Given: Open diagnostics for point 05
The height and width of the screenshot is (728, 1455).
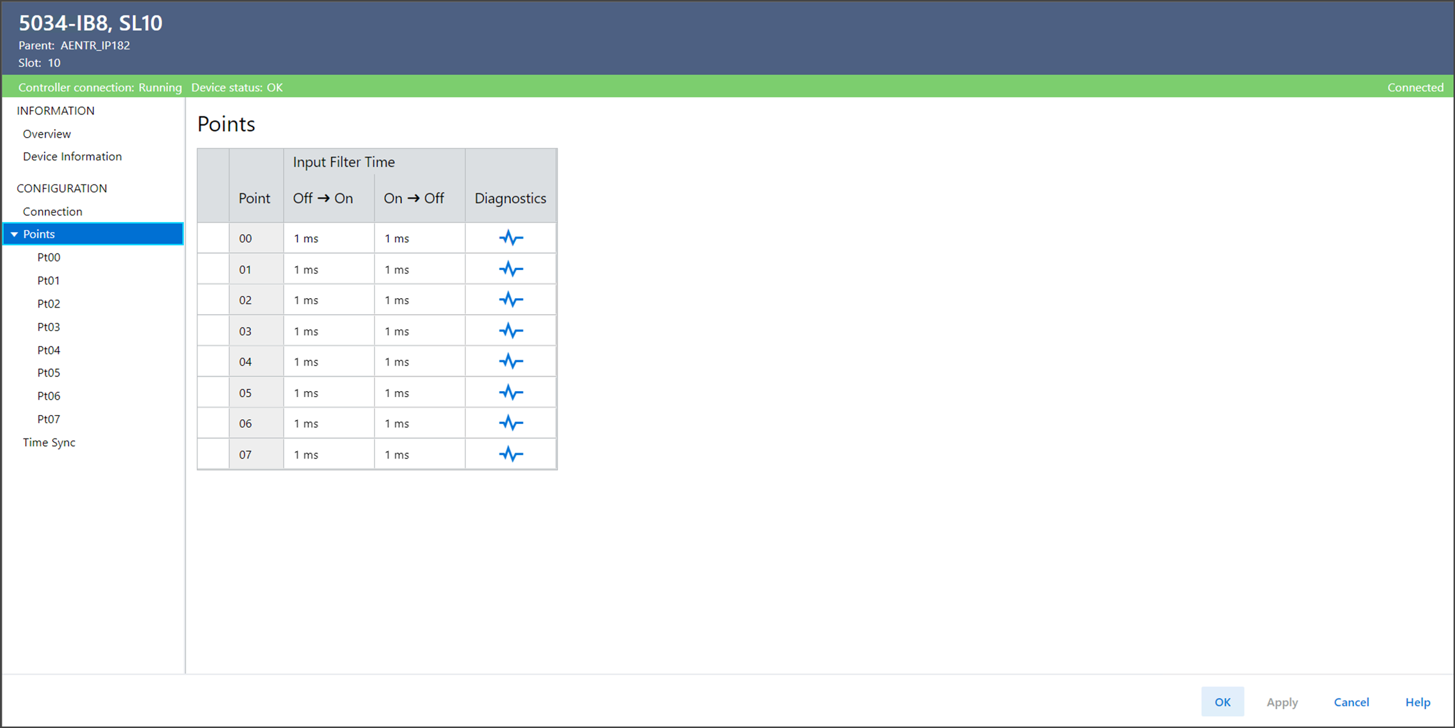Looking at the screenshot, I should point(510,392).
